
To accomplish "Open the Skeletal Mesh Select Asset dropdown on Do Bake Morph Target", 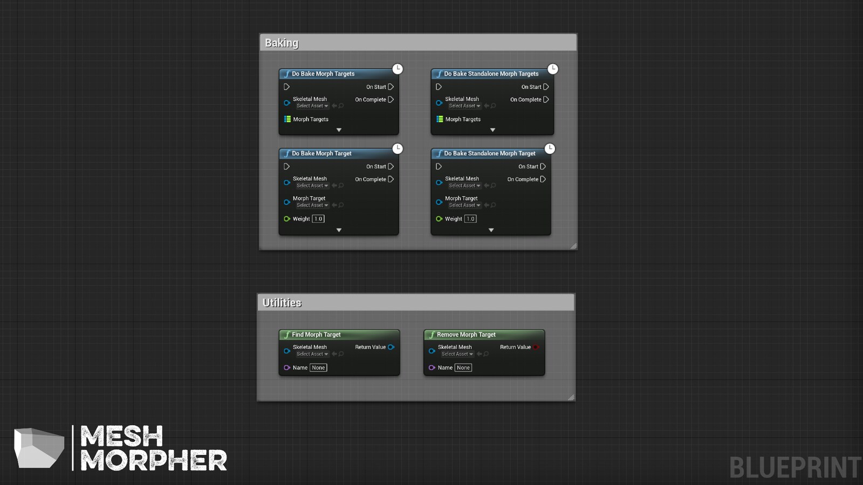I will pos(312,185).
